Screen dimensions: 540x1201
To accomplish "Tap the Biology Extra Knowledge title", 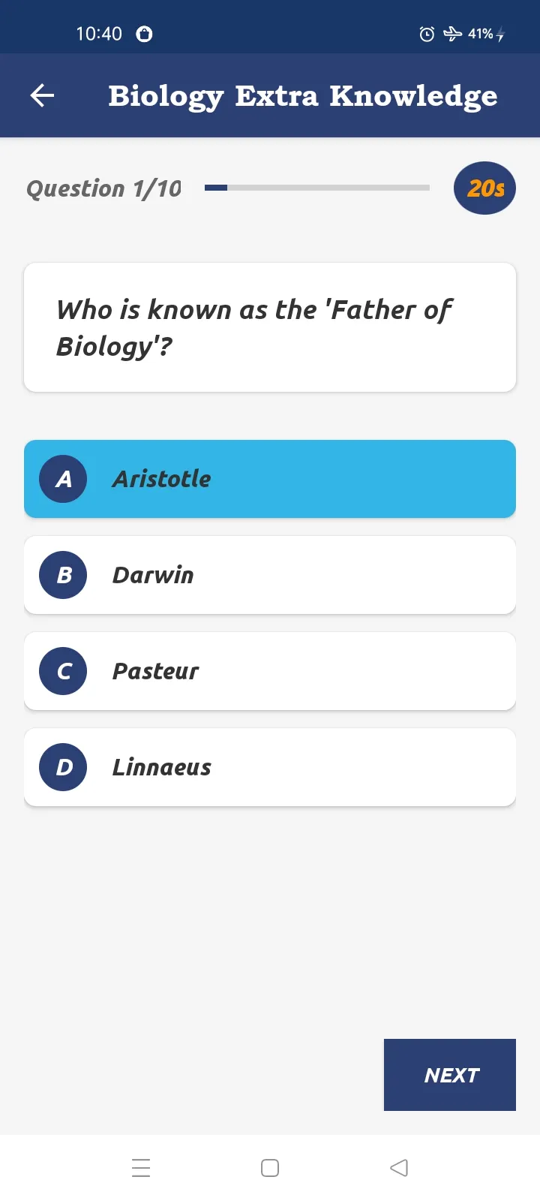I will click(303, 97).
